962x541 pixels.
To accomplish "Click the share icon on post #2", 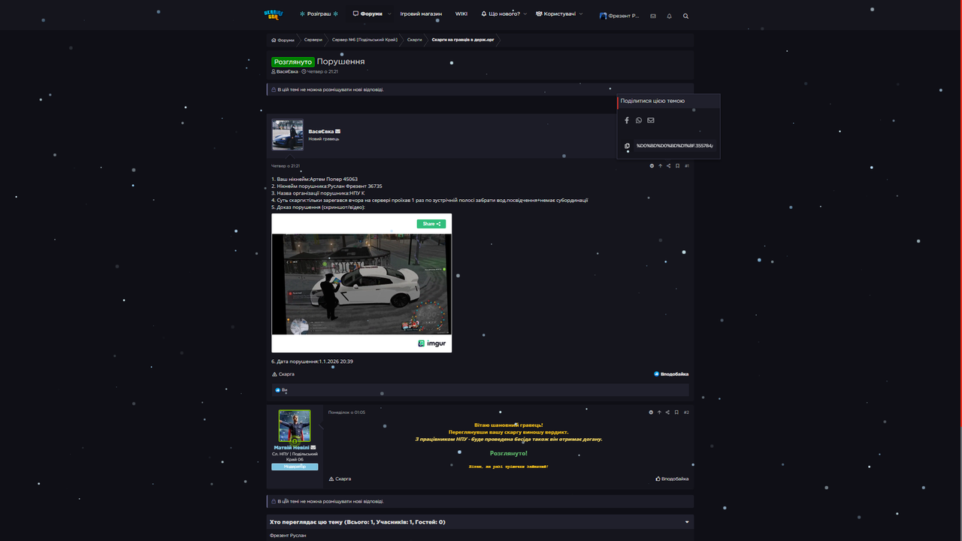I will pos(667,413).
